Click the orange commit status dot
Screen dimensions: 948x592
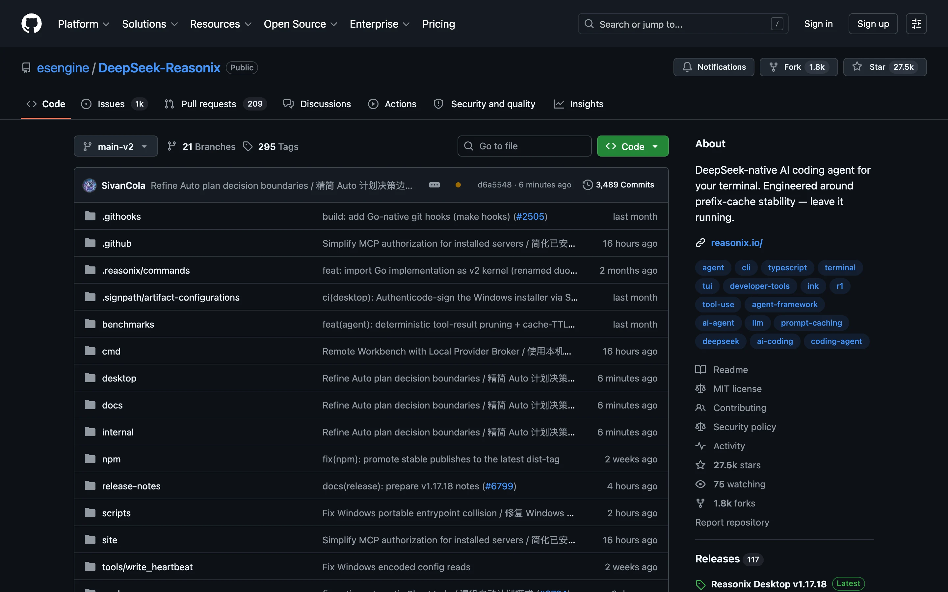(458, 185)
